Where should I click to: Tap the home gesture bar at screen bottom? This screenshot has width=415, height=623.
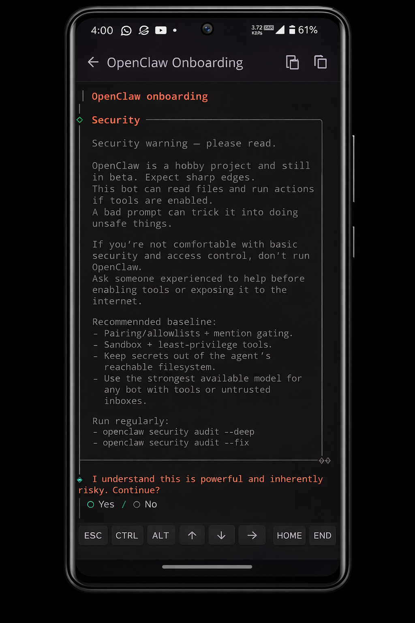[207, 567]
